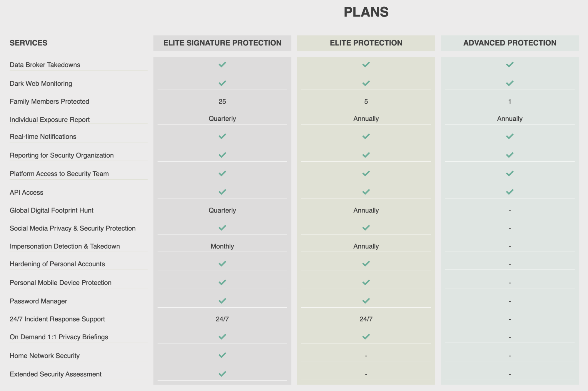Click Platform Access to Security Team checkmark, Advanced column
Image resolution: width=588 pixels, height=391 pixels.
tap(510, 173)
